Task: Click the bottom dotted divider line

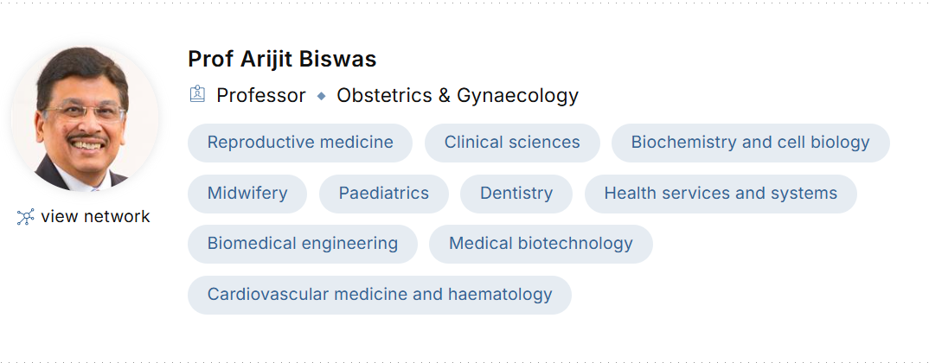Action: pos(464,360)
